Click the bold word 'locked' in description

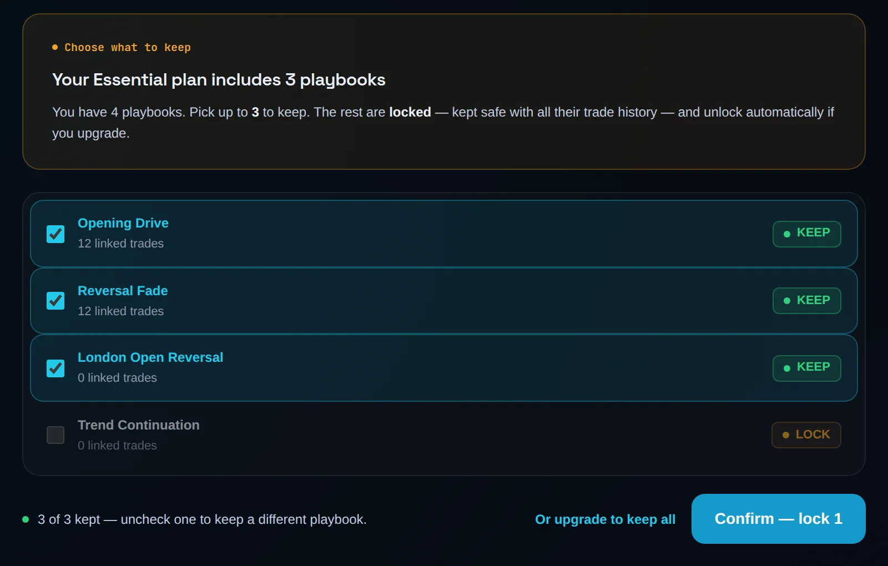click(410, 112)
